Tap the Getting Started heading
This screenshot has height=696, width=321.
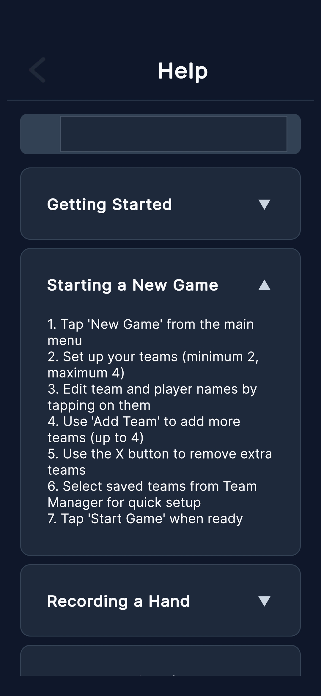pyautogui.click(x=109, y=204)
